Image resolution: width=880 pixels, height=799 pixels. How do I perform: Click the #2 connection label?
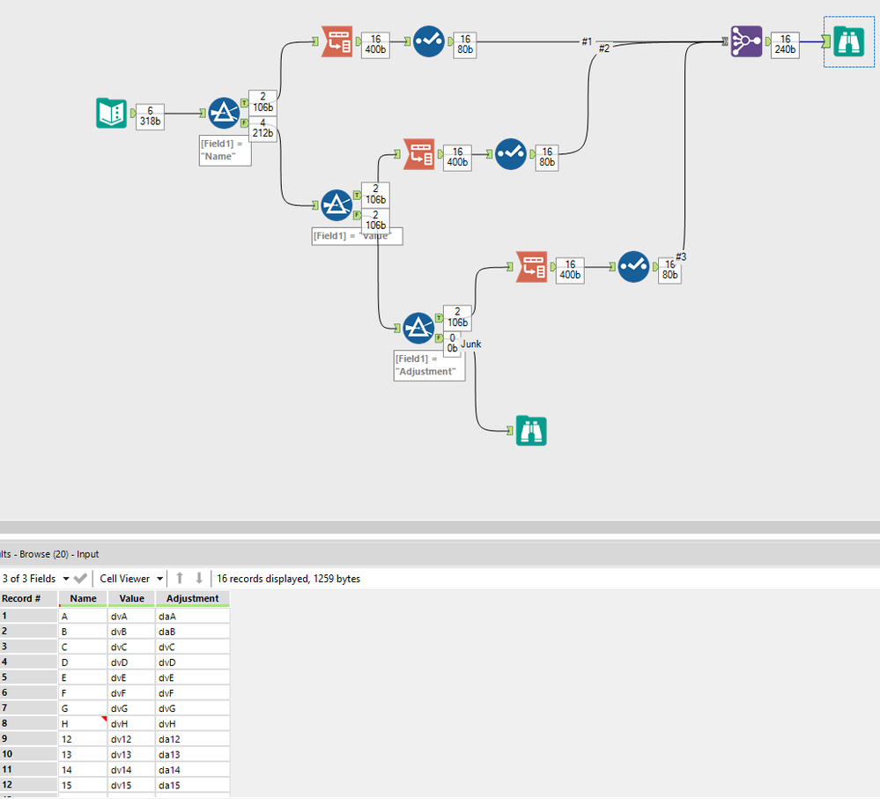click(x=604, y=48)
